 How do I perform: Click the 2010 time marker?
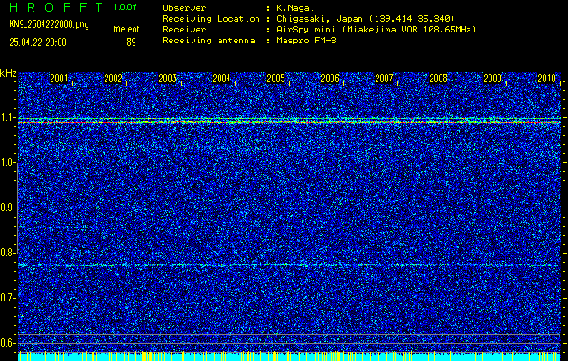tap(546, 79)
